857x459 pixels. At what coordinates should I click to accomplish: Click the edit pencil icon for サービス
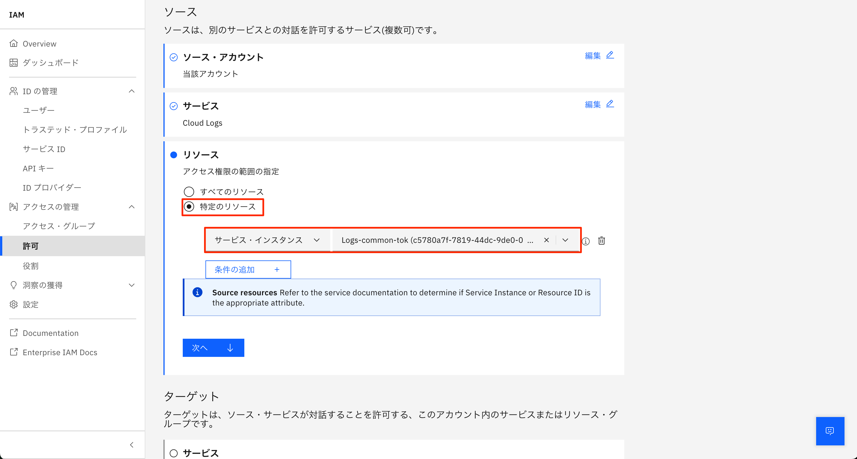pyautogui.click(x=610, y=104)
